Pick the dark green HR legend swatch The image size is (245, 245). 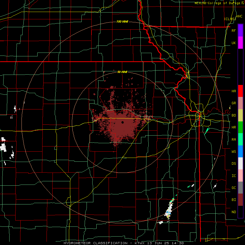tap(240, 127)
